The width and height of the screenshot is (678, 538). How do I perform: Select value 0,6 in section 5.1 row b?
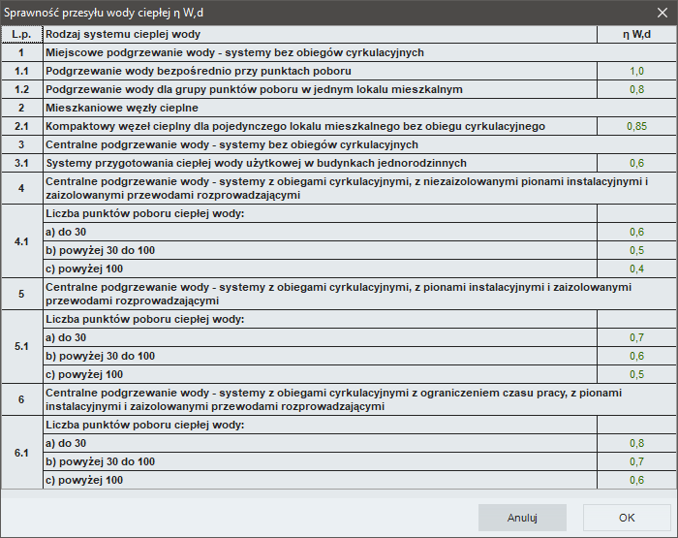[x=636, y=356]
